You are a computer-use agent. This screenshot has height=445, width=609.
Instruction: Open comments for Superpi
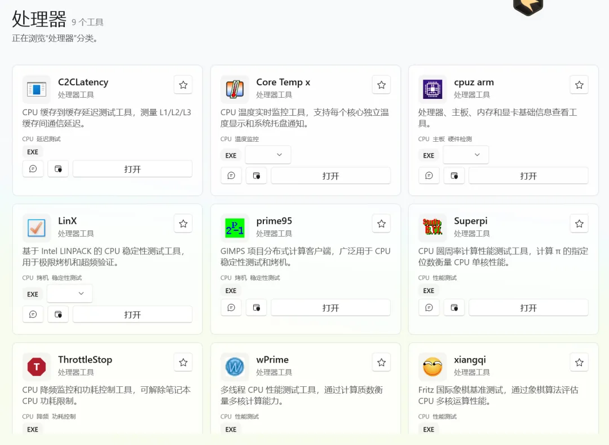click(x=429, y=308)
